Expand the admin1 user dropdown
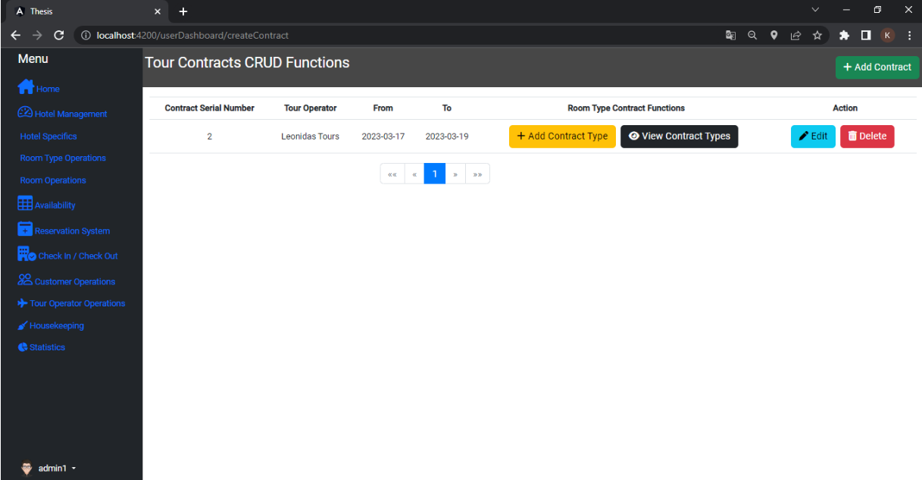 (58, 469)
